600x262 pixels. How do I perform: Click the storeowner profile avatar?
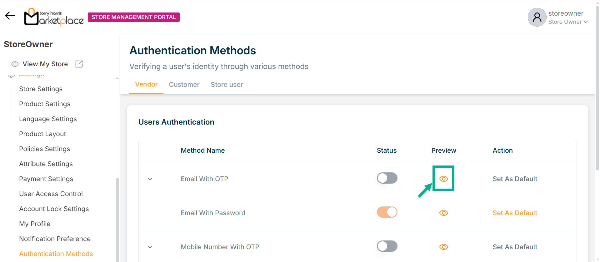(x=537, y=17)
